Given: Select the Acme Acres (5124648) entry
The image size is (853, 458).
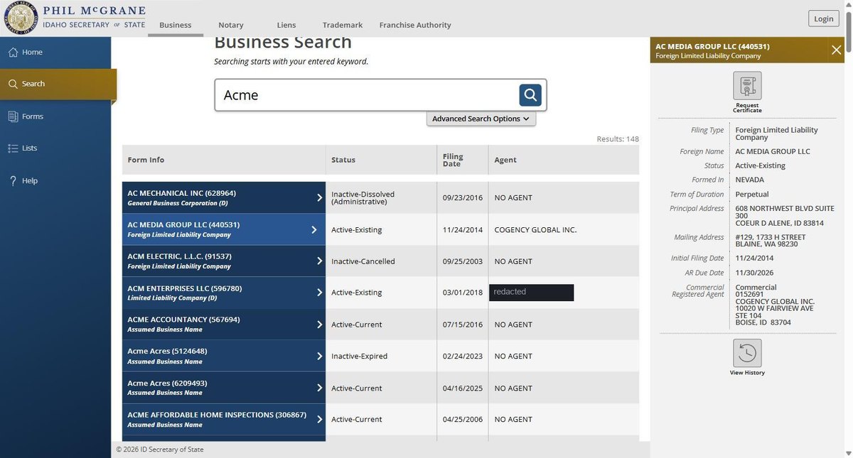Looking at the screenshot, I should pos(224,356).
